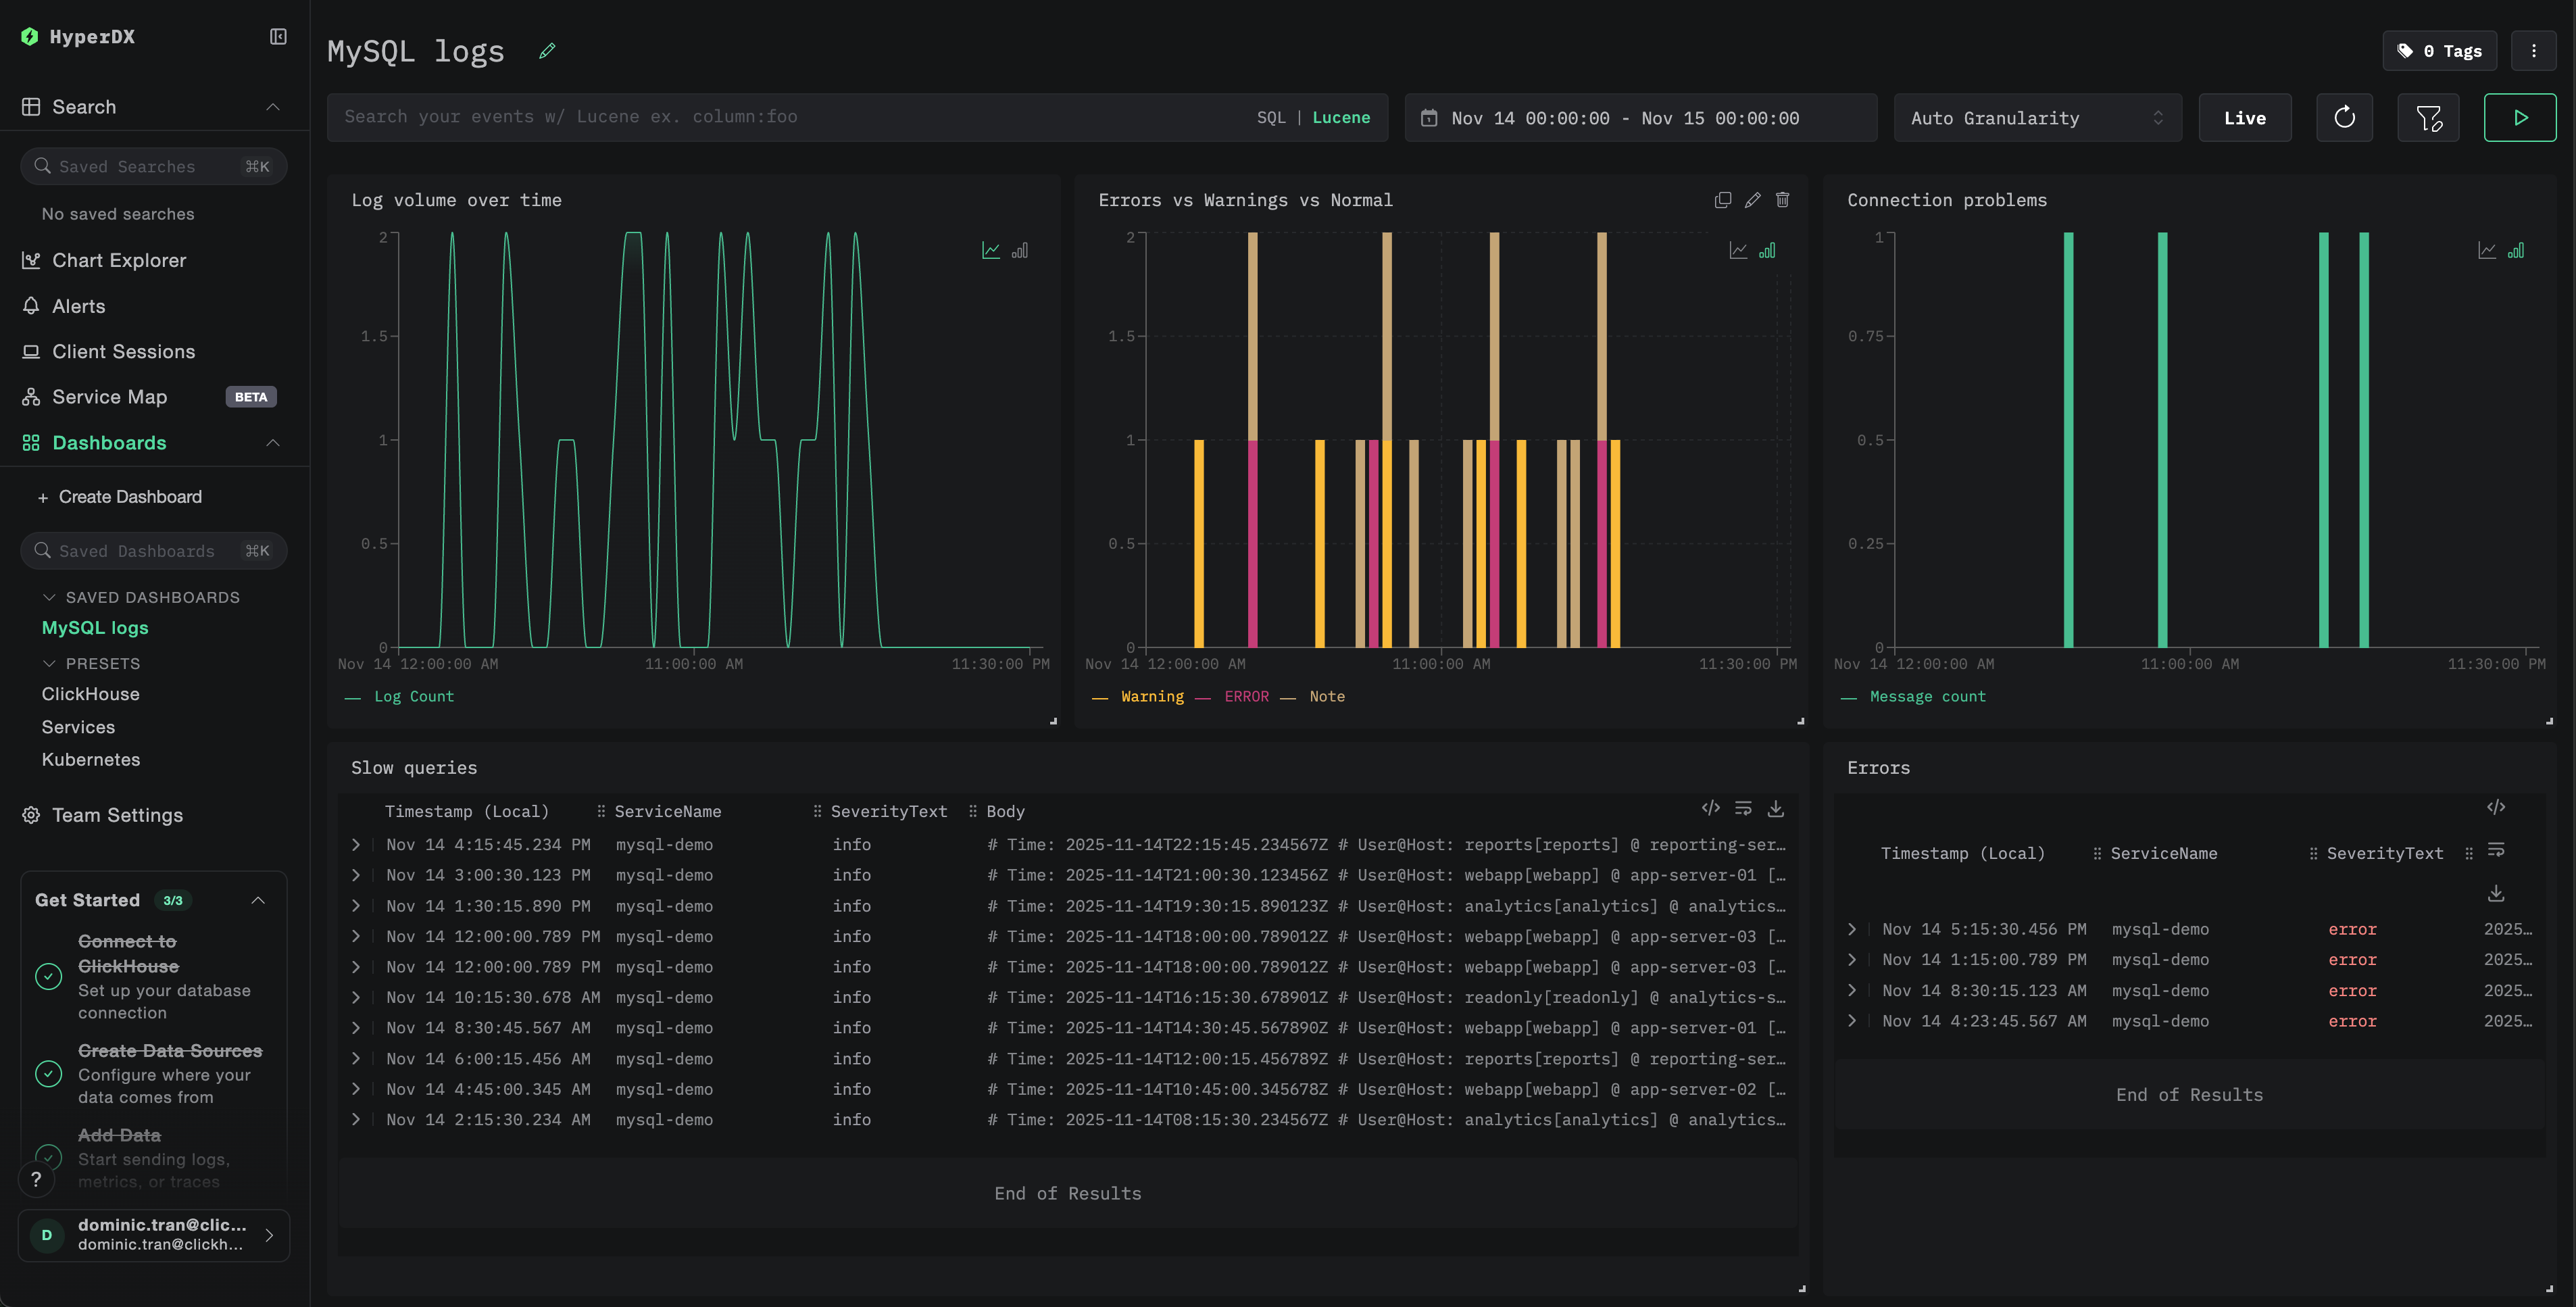Delete the Errors vs Warnings chart tile
This screenshot has width=2576, height=1307.
[1782, 200]
